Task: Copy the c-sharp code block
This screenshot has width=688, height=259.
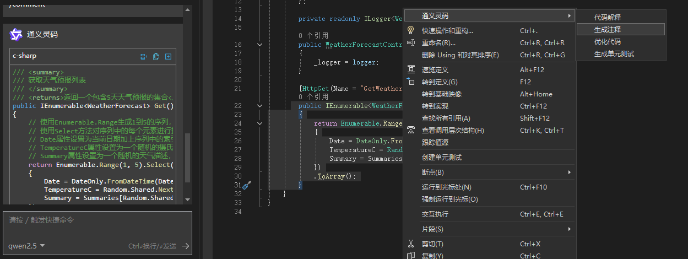Action: 156,56
